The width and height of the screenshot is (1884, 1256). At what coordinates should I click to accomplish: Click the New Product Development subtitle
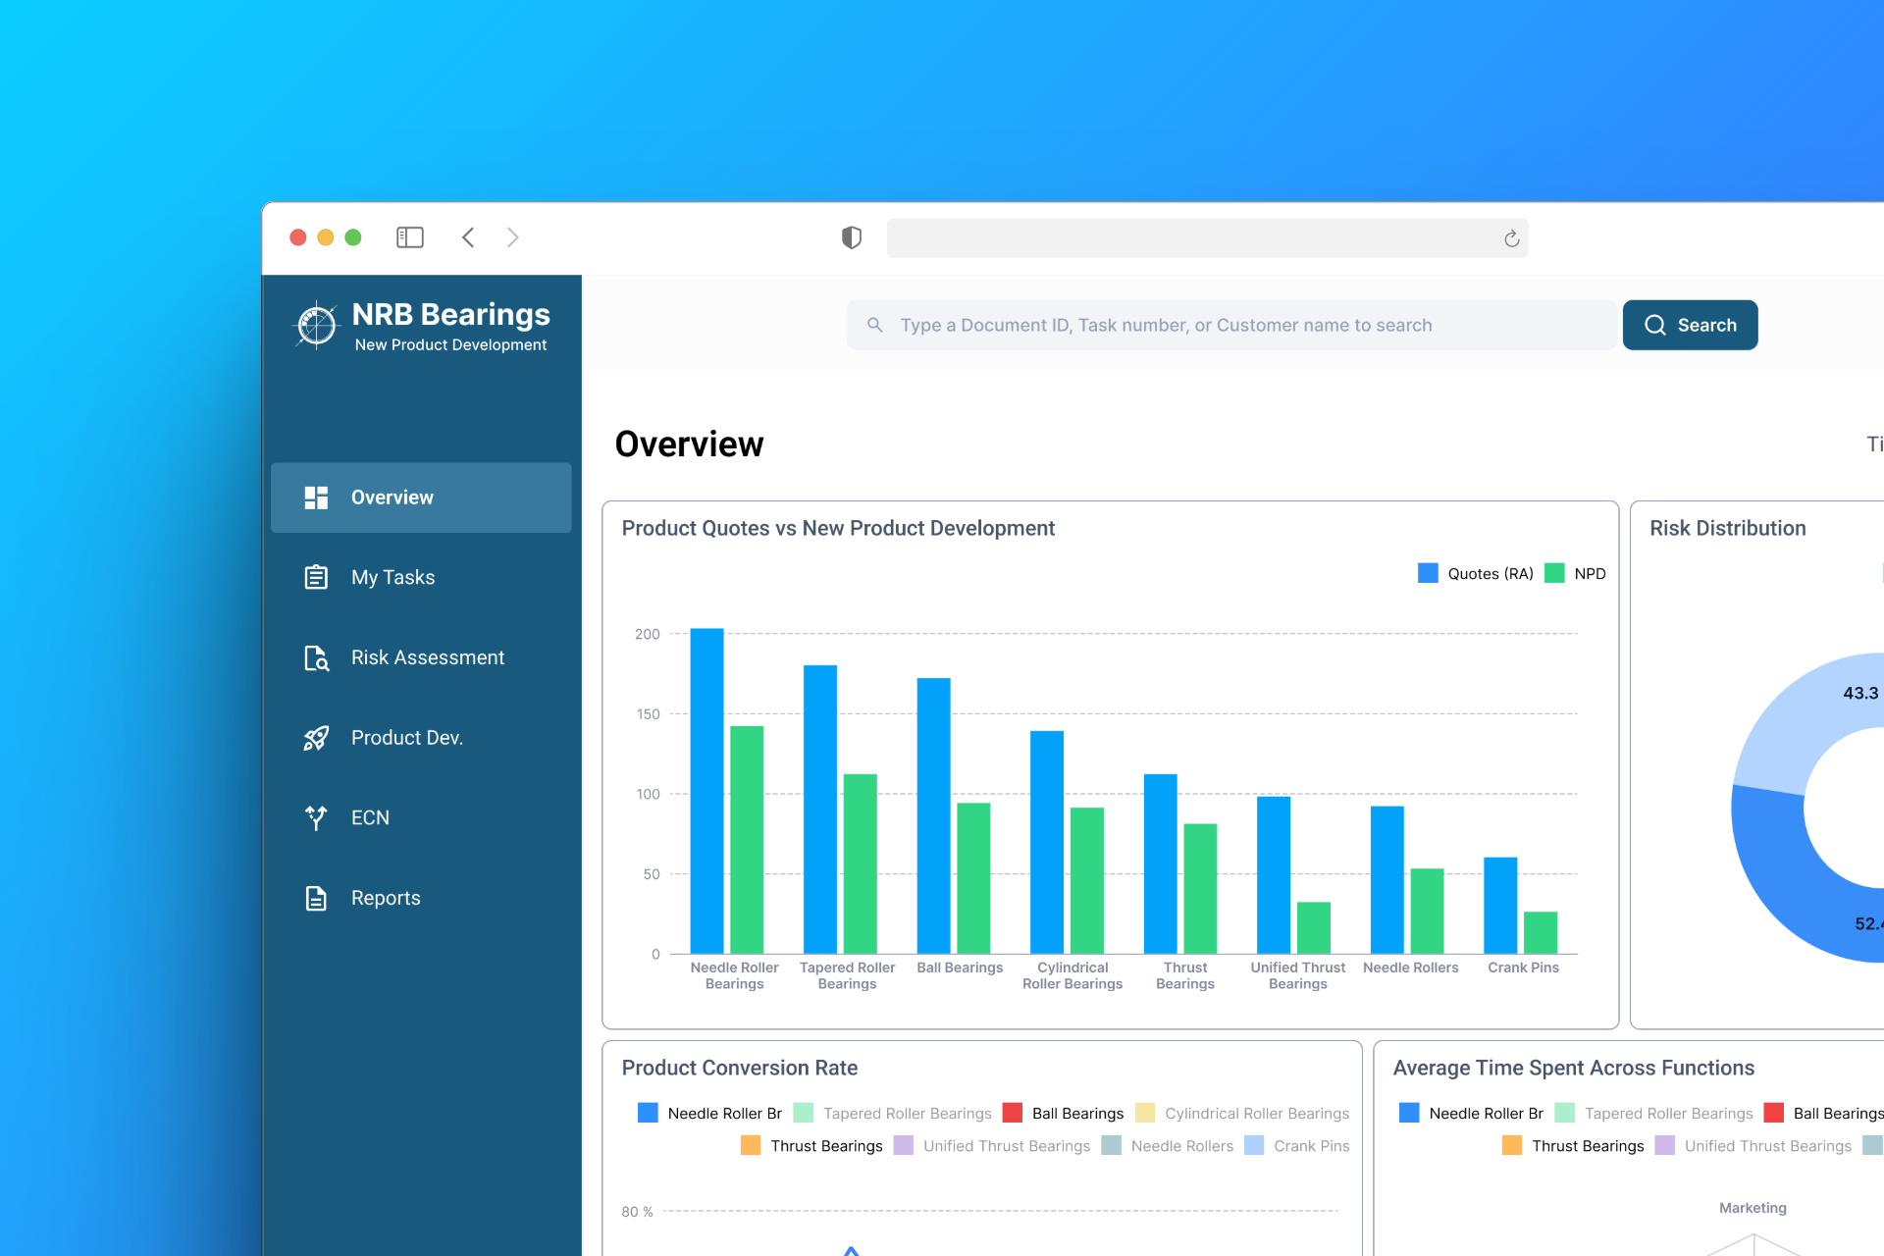450,345
